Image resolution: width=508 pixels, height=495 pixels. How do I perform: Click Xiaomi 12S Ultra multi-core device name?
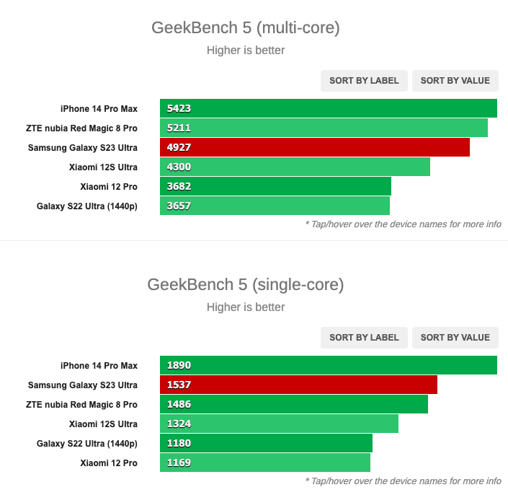coord(103,167)
